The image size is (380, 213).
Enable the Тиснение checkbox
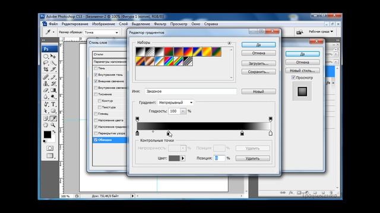click(96, 95)
